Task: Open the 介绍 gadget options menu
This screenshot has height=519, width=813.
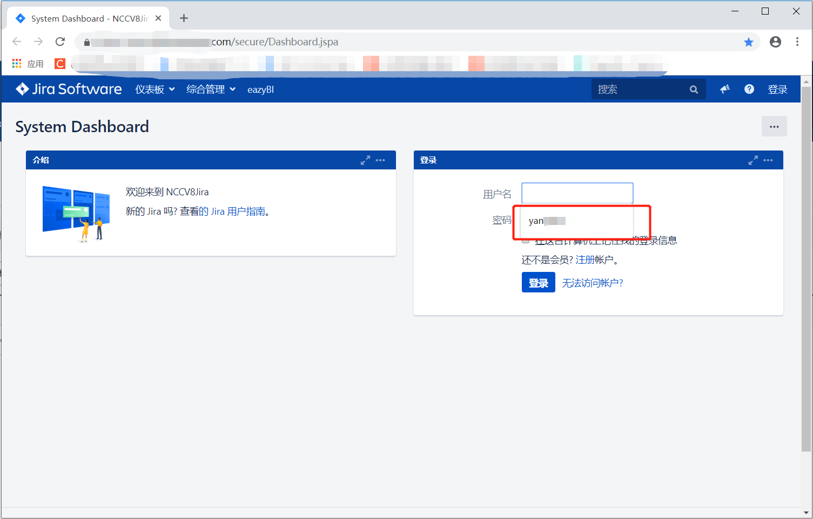Action: tap(380, 160)
